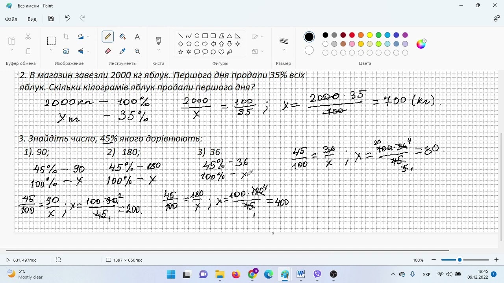Click the Save icon in title bar

51,18
